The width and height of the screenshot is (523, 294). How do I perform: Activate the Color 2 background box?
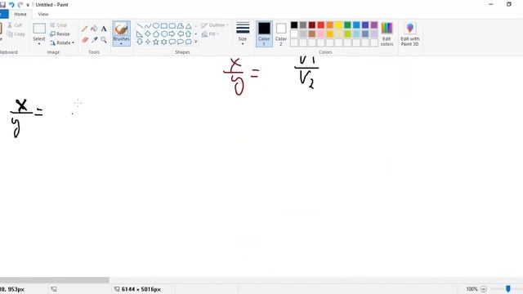[281, 33]
